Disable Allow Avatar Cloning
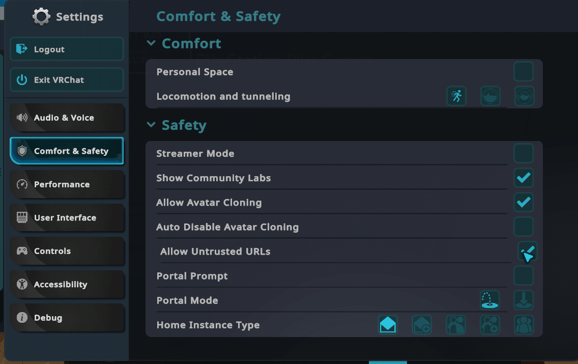Viewport: 578px width, 364px height. (524, 202)
